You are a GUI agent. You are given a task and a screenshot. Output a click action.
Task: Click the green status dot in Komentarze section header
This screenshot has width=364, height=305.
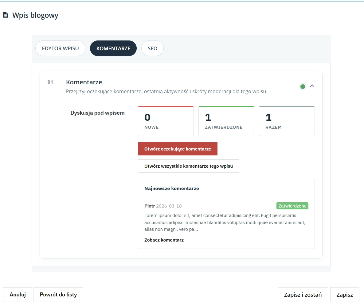click(x=303, y=87)
